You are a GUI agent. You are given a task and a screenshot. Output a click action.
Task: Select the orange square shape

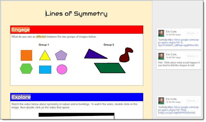tap(26, 55)
